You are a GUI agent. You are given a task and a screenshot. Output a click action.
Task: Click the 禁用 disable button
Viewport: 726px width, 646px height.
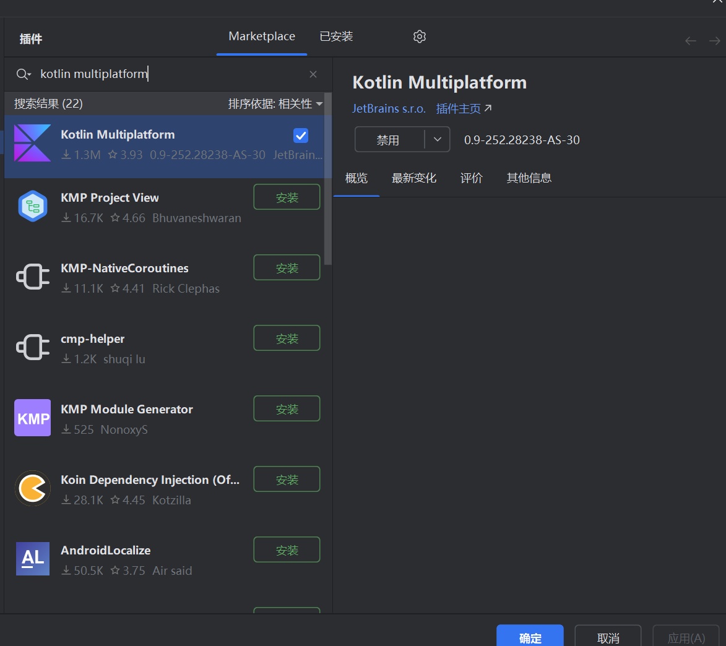389,139
